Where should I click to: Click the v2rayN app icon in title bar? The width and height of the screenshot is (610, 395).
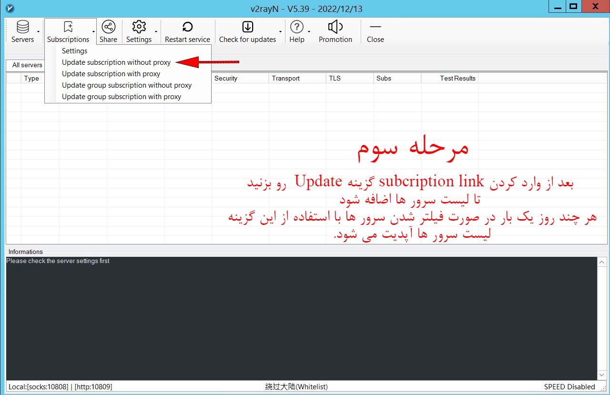click(x=9, y=8)
